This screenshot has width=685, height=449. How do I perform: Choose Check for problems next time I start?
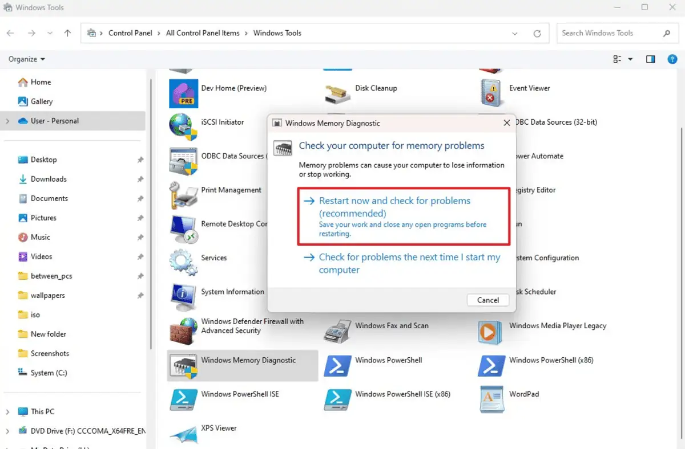click(409, 263)
